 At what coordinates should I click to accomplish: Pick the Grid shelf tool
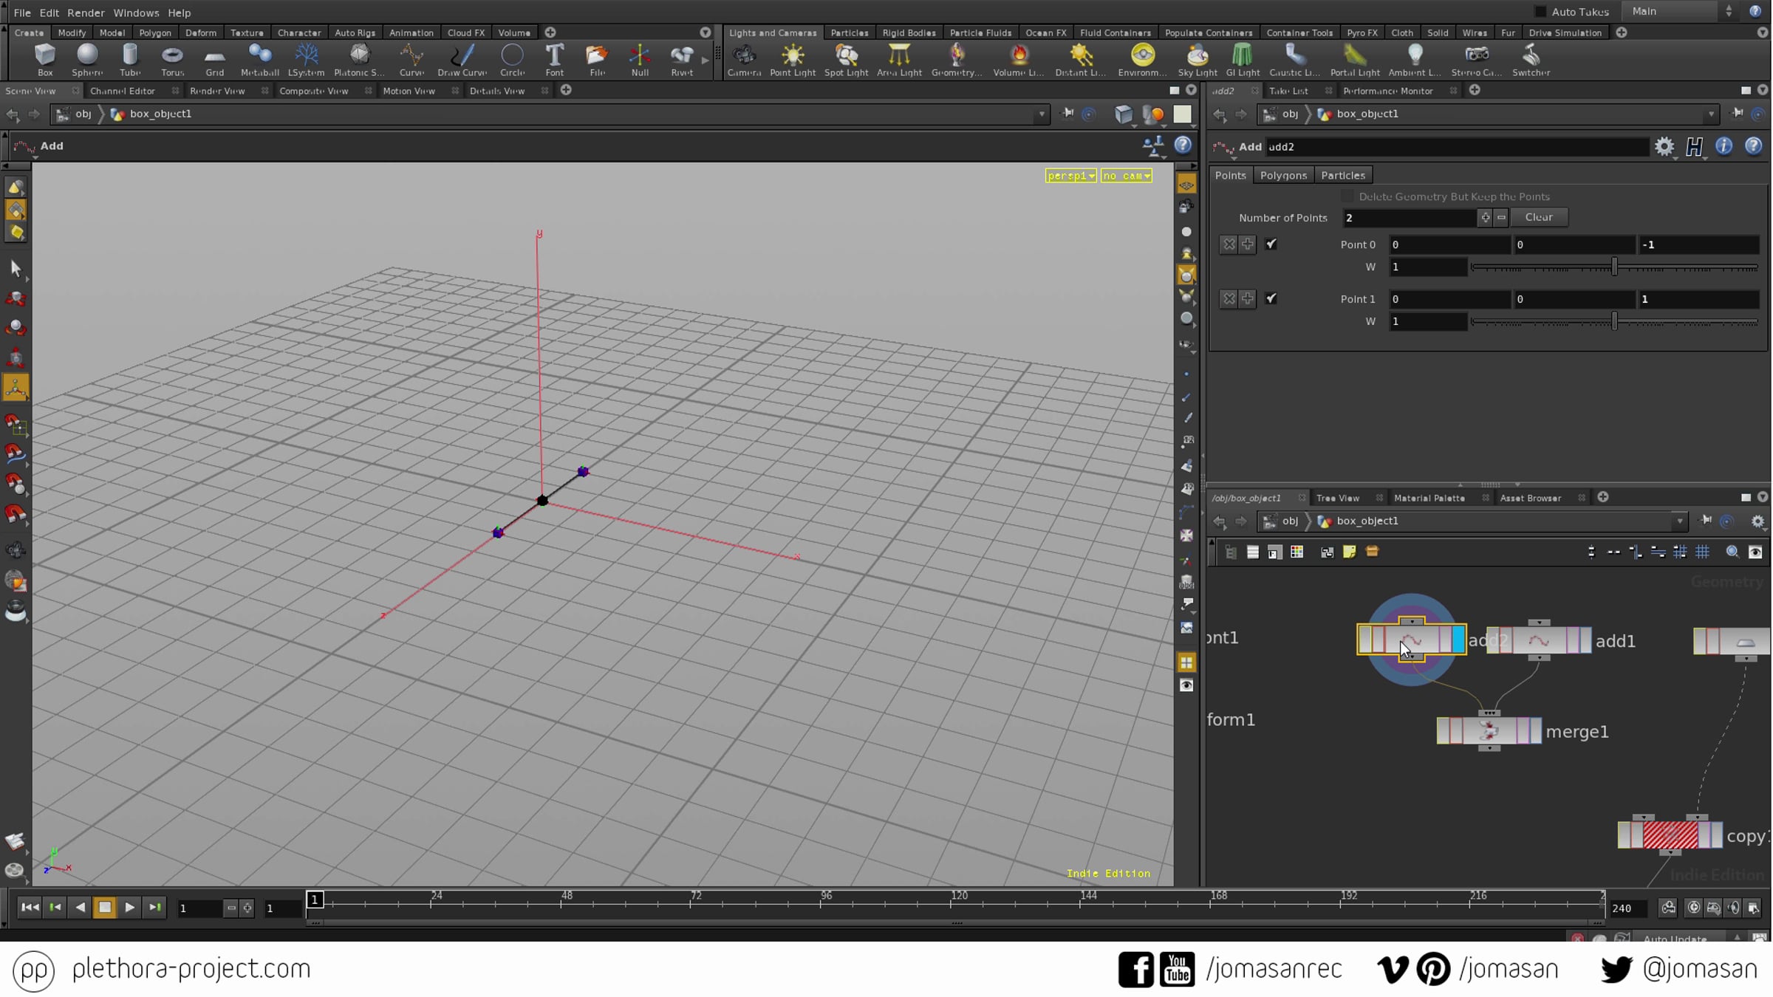215,59
